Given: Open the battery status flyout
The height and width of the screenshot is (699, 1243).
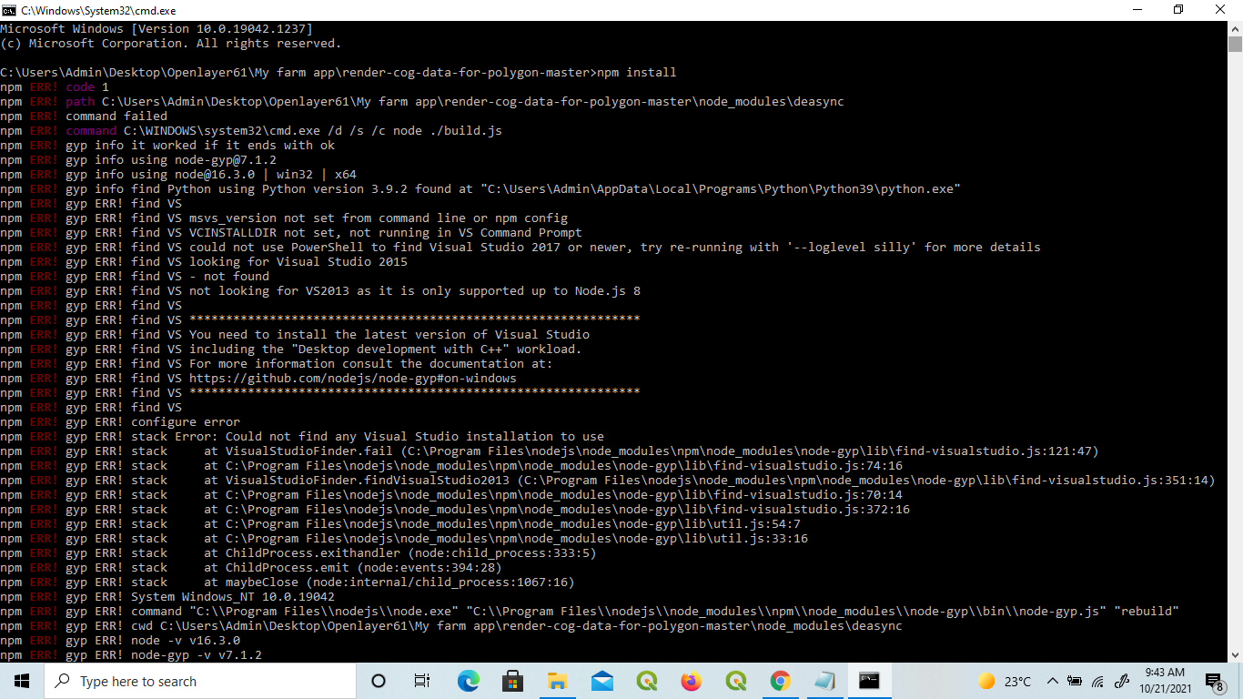Looking at the screenshot, I should pos(1075,681).
